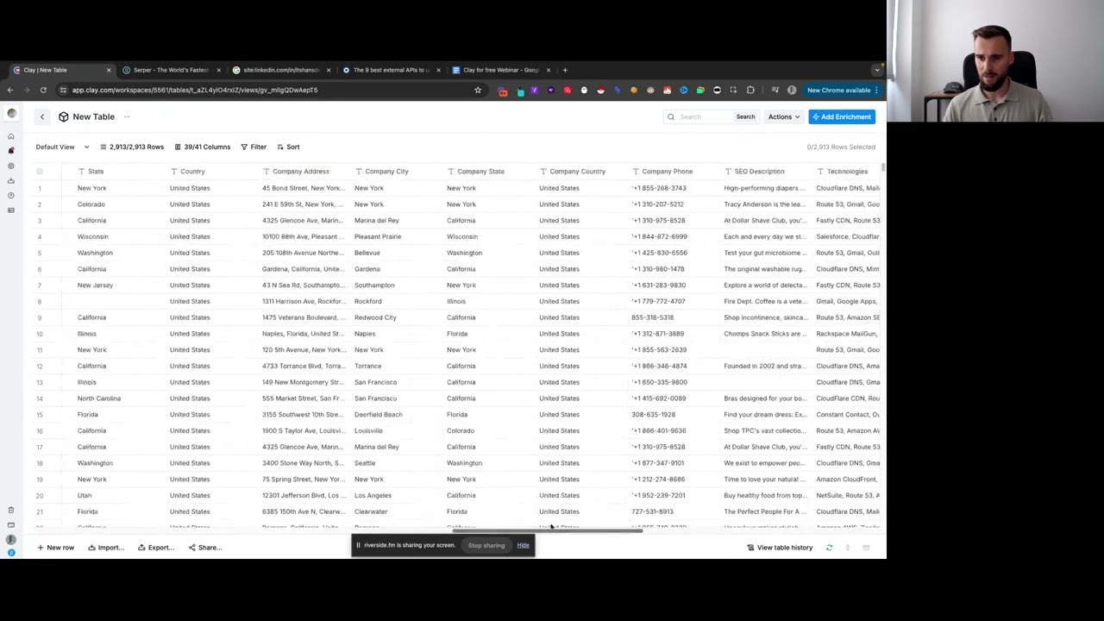This screenshot has height=621, width=1104.
Task: Open the Share... menu
Action: pos(205,548)
